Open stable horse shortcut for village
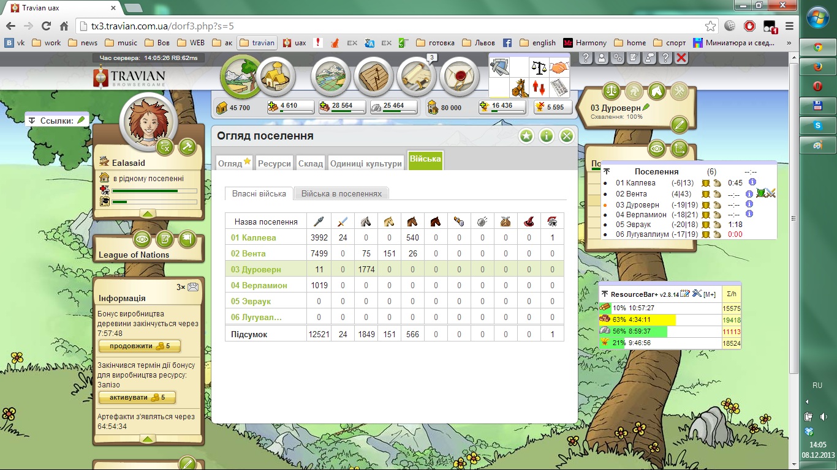 pyautogui.click(x=657, y=91)
